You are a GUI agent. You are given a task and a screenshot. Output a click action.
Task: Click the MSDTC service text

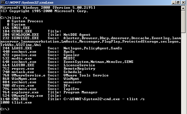pyautogui.click(x=69, y=58)
